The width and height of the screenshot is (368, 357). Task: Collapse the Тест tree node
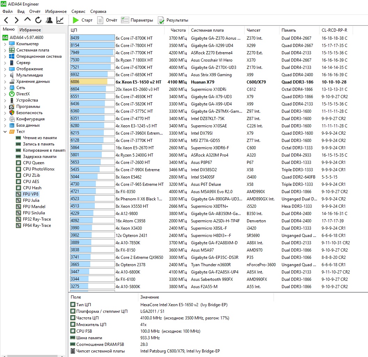point(5,132)
